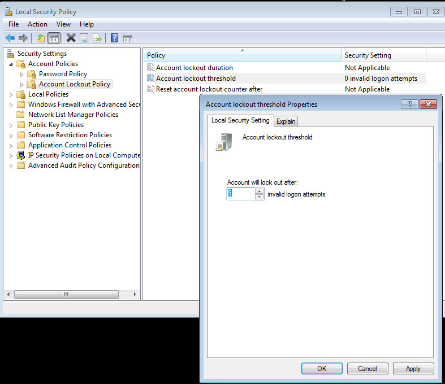
Task: Collapse the Account Policies node
Action: click(x=11, y=64)
